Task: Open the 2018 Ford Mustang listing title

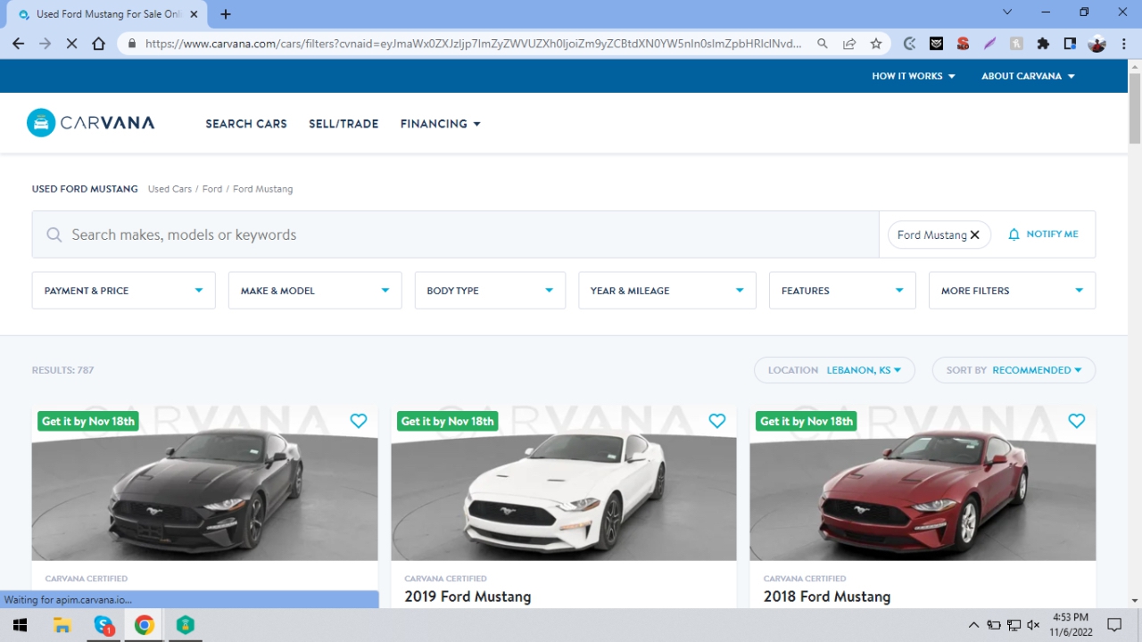Action: 827,597
